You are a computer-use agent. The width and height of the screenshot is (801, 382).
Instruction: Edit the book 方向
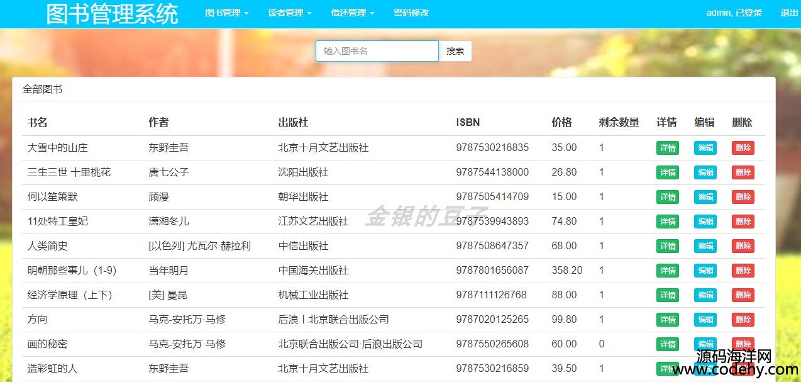point(705,320)
